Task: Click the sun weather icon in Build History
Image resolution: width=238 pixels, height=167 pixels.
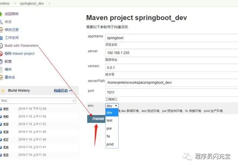Action: (x=3, y=91)
